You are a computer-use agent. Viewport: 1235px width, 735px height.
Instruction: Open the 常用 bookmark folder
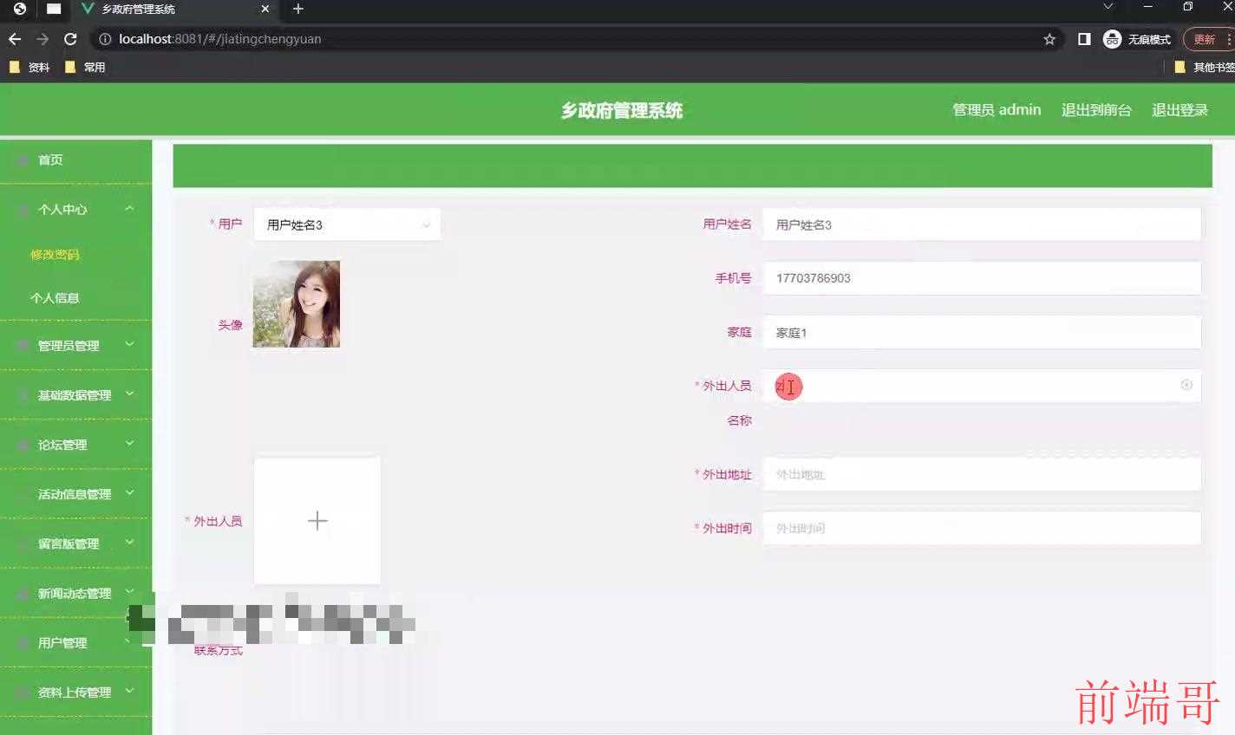pyautogui.click(x=85, y=67)
